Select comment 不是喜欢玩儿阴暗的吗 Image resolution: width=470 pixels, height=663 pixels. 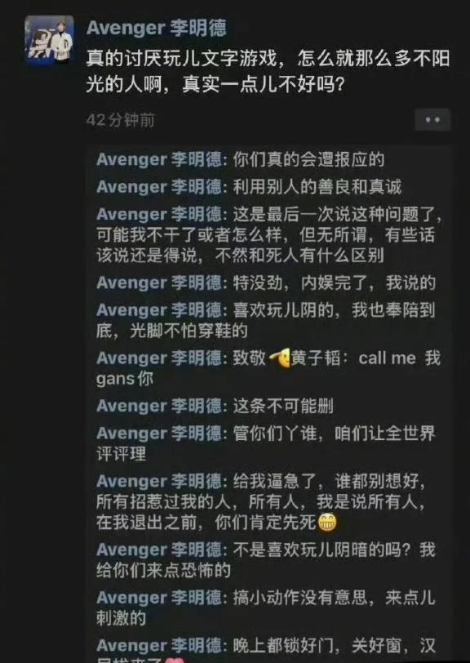tap(266, 560)
